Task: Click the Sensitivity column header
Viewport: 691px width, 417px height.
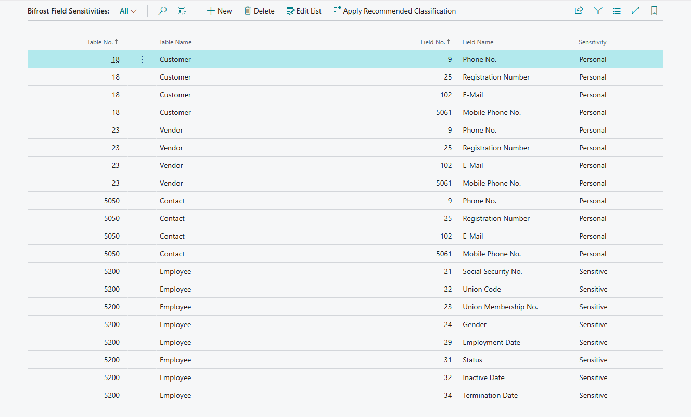Action: click(593, 42)
